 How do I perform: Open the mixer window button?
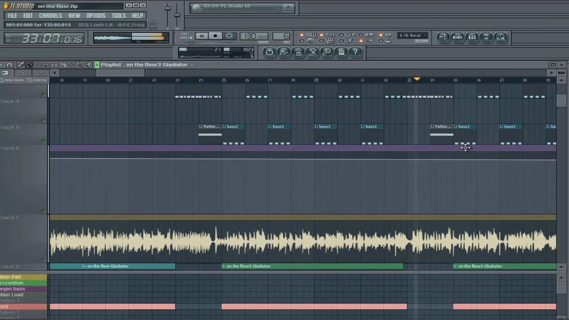(501, 37)
